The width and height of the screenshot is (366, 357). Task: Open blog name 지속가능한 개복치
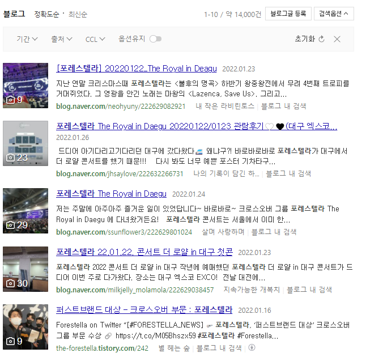click(252, 290)
